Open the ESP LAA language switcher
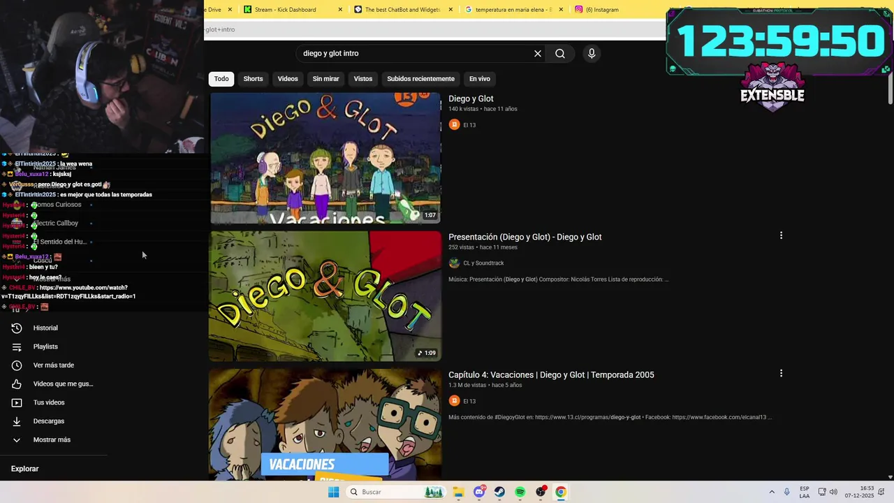 (805, 492)
